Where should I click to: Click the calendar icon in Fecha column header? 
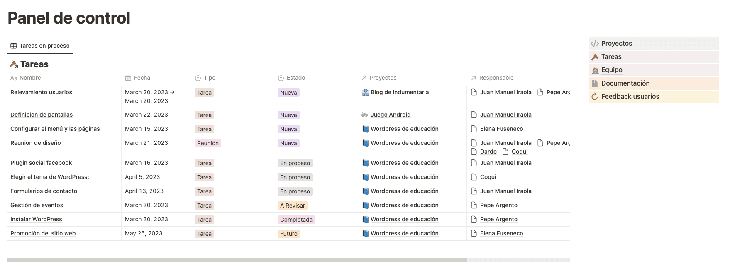tap(128, 78)
